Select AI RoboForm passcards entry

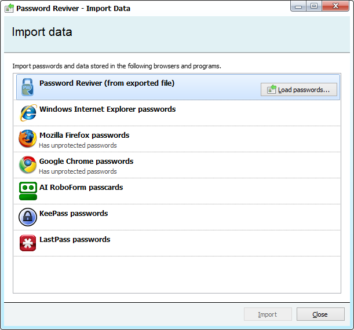point(177,191)
